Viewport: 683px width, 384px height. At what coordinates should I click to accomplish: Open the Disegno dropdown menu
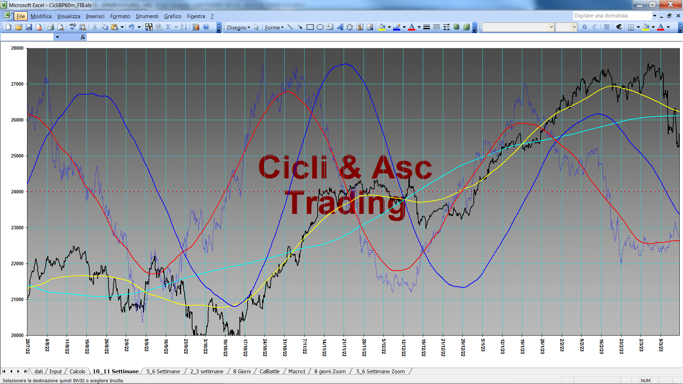click(x=239, y=27)
